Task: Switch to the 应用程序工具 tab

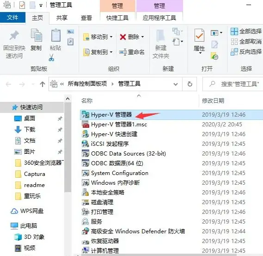Action: [x=159, y=18]
